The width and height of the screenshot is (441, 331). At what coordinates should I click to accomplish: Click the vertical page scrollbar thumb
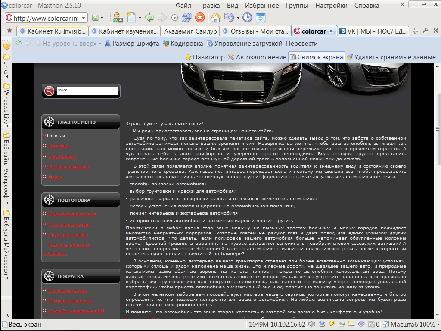pyautogui.click(x=438, y=128)
